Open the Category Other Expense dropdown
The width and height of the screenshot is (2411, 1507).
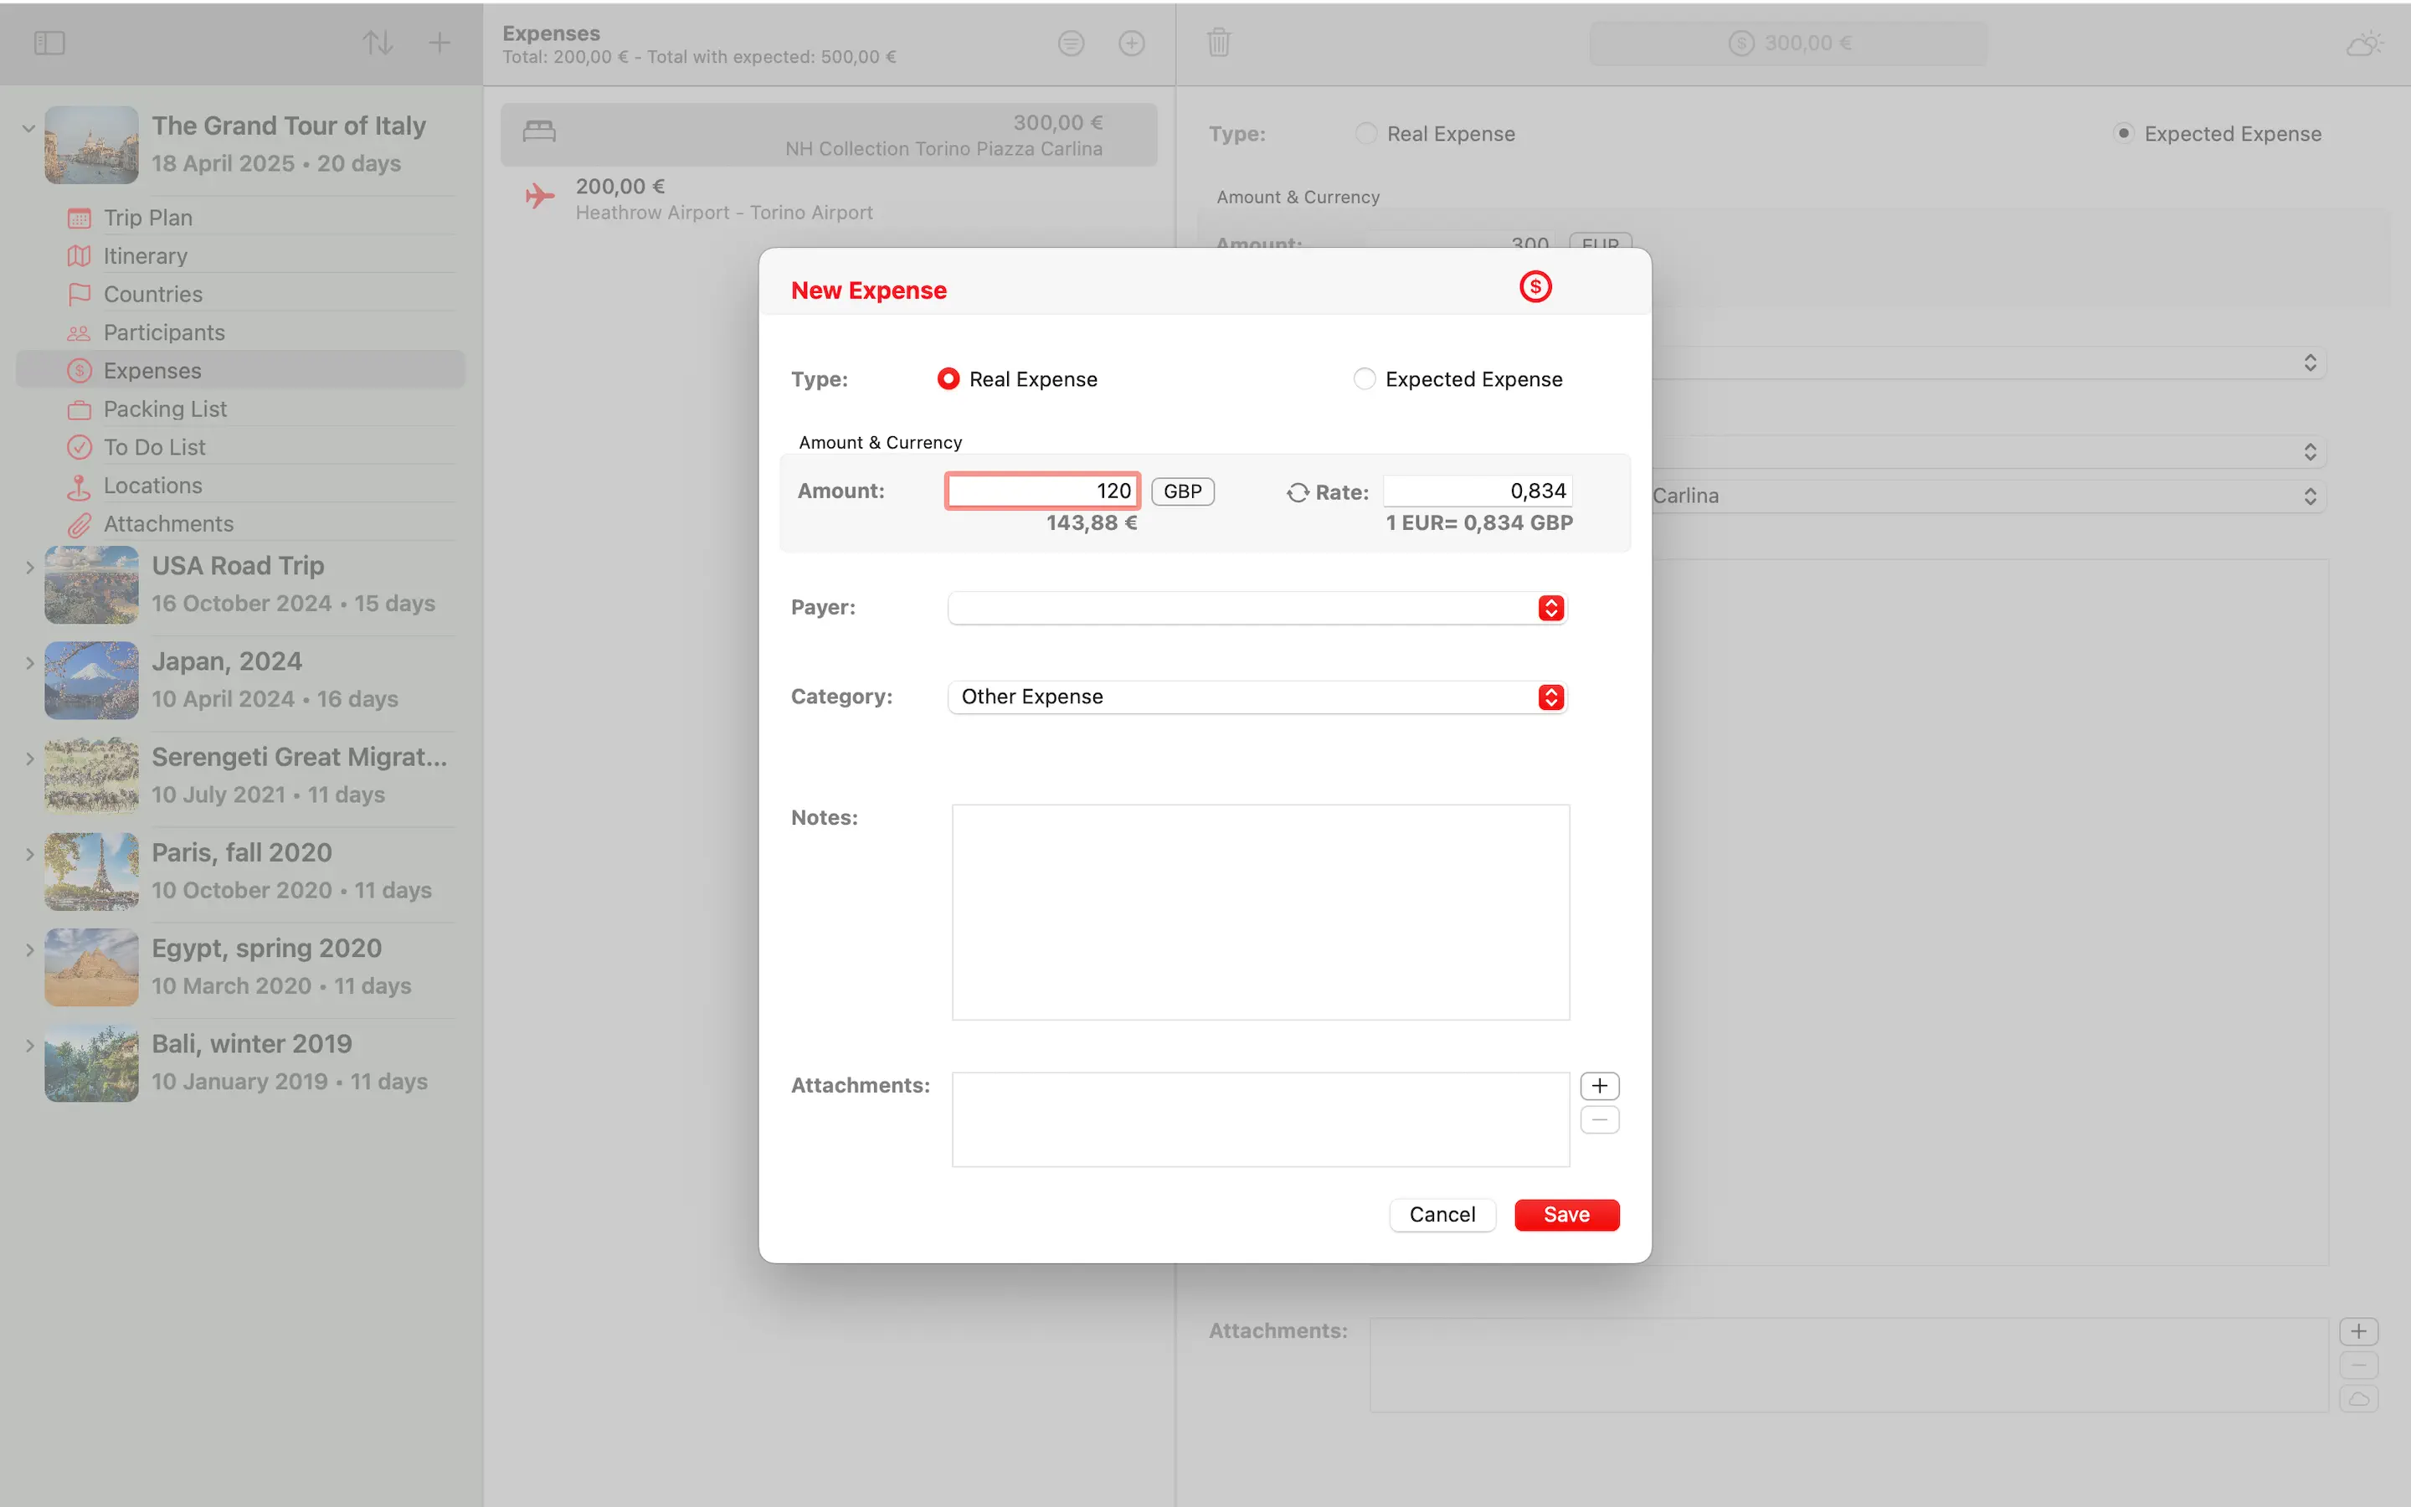coord(1257,697)
